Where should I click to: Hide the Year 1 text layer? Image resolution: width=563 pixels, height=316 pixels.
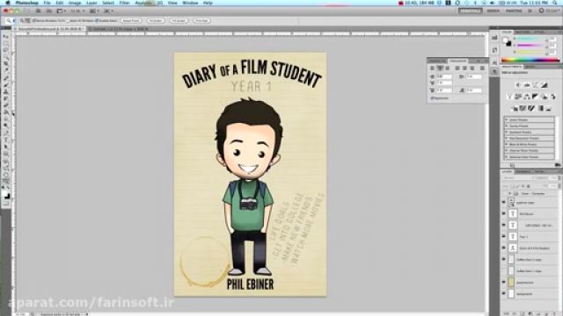click(504, 236)
